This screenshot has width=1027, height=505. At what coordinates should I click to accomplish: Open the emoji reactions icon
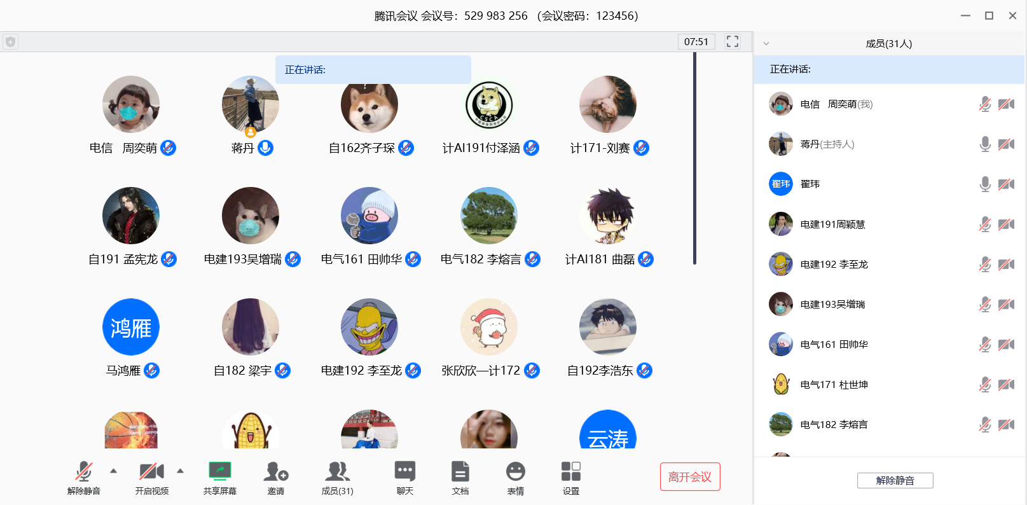pos(515,472)
